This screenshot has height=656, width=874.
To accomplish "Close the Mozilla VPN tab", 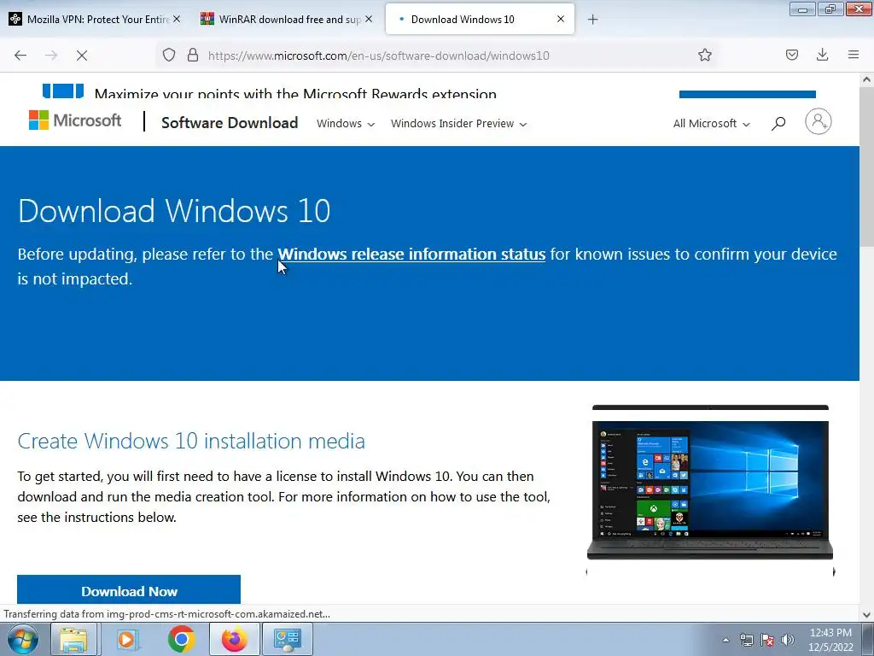I will pyautogui.click(x=177, y=19).
